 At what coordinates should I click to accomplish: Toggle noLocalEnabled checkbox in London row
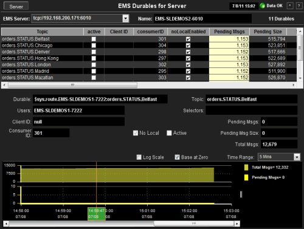click(x=188, y=65)
